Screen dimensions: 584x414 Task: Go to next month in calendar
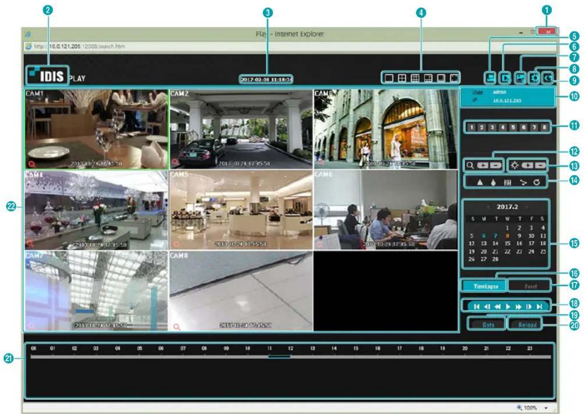527,207
